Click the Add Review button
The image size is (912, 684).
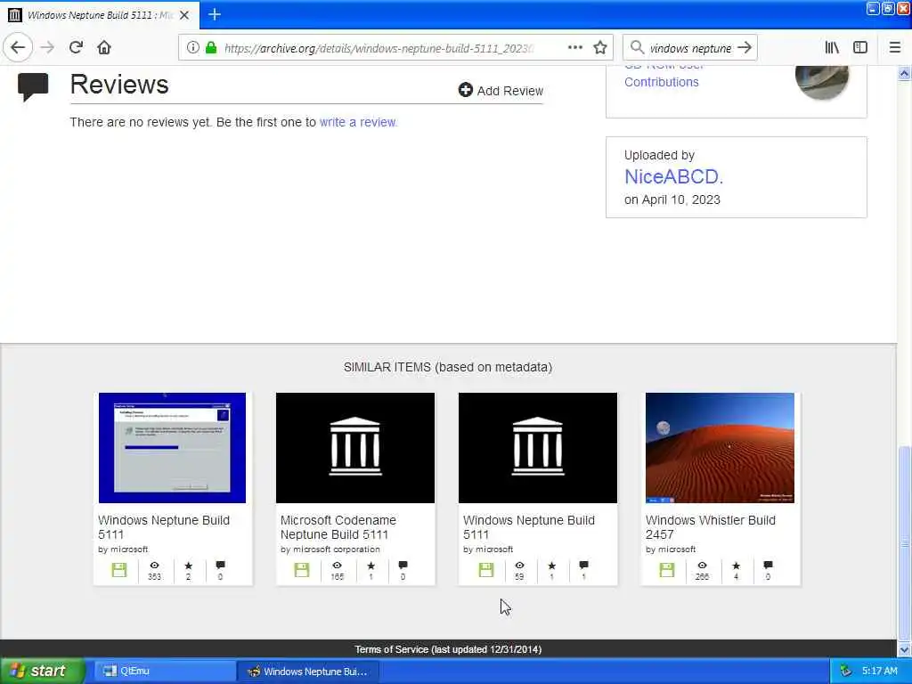[x=501, y=90]
